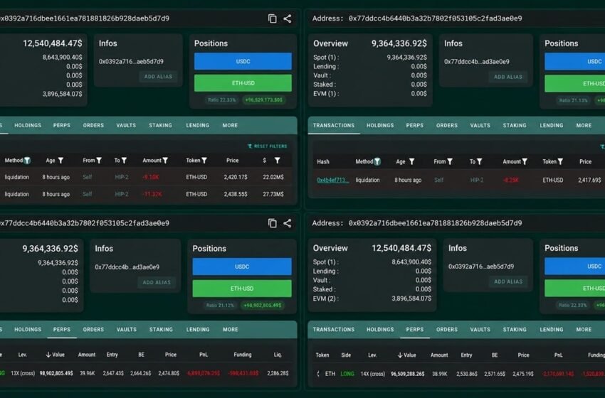Select TRANSACTIONS tab in 0x77ddcc4b transactions-view panel

point(334,125)
